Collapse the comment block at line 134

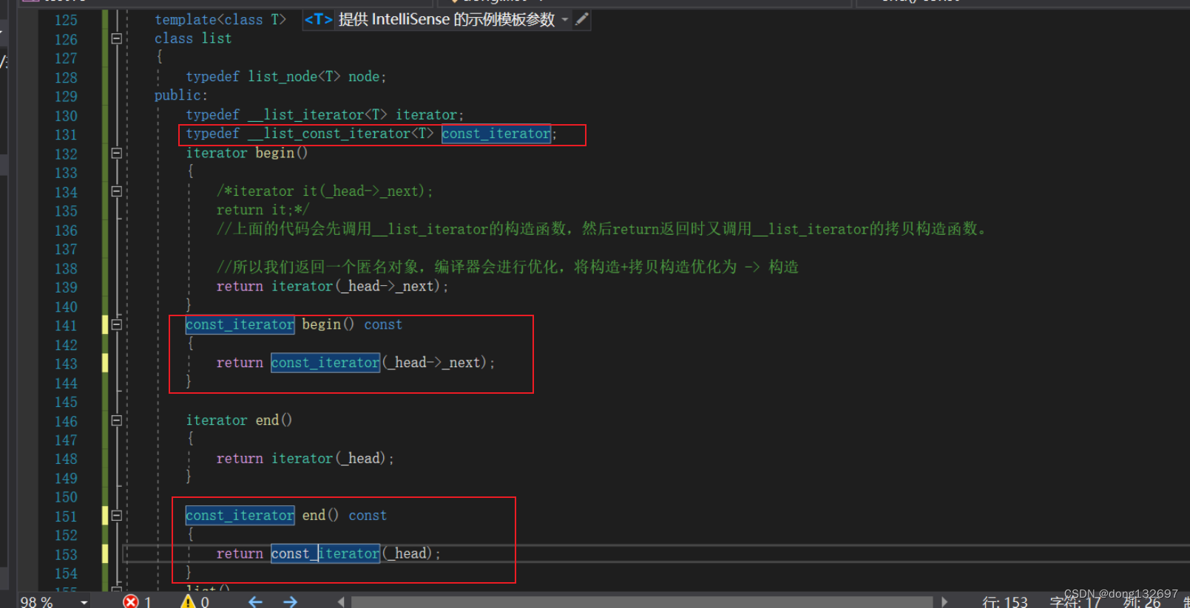116,191
